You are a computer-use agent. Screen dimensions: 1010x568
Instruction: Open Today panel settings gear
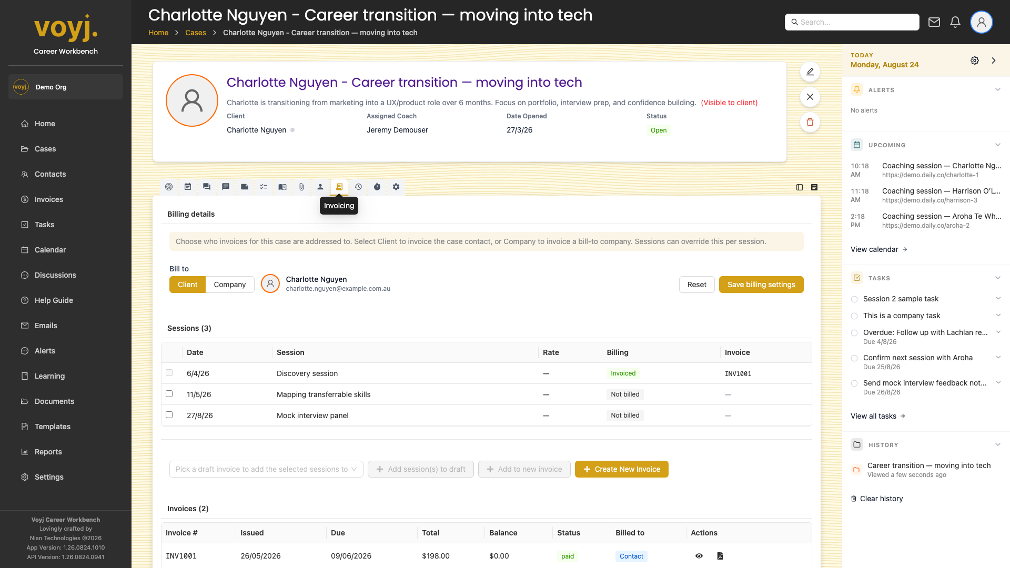click(x=975, y=60)
